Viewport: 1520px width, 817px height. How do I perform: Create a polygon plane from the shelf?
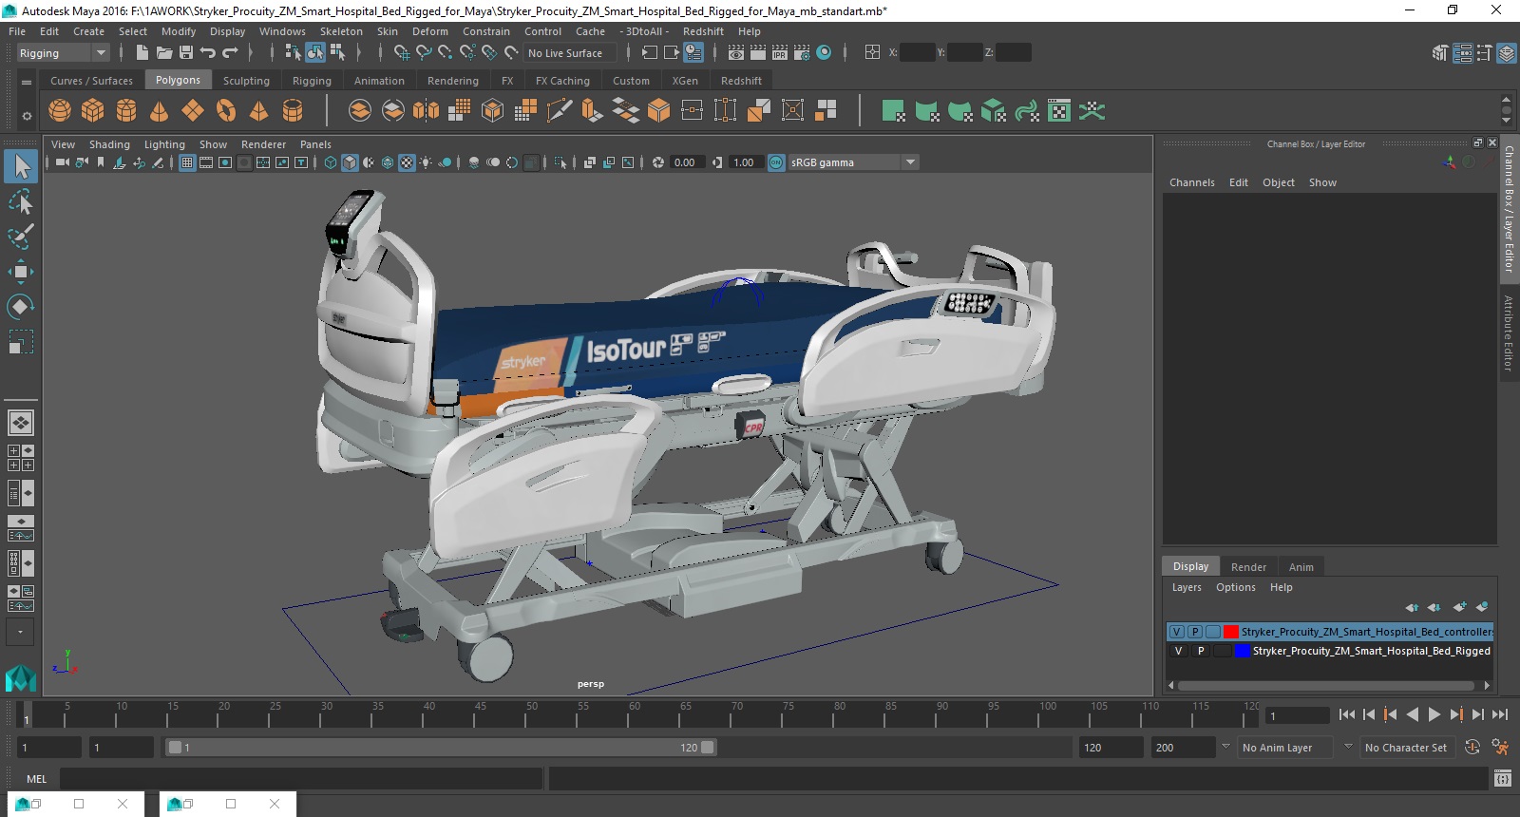tap(193, 111)
